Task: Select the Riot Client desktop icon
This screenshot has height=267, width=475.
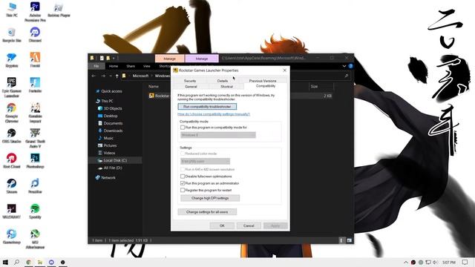Action: coord(12,160)
